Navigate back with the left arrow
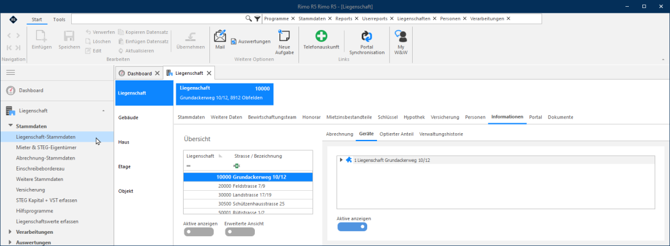The width and height of the screenshot is (670, 246). (9, 36)
